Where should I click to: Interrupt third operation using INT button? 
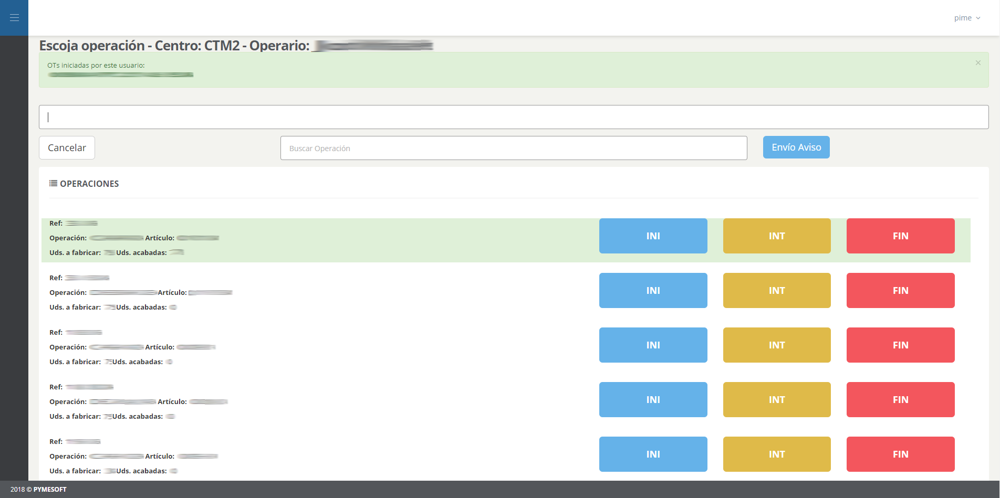[x=776, y=345]
